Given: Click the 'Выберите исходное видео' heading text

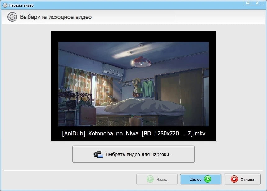Looking at the screenshot, I should pyautogui.click(x=56, y=17).
